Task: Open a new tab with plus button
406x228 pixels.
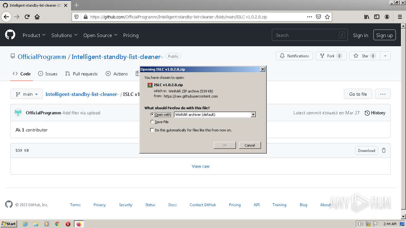Action: tap(76, 5)
